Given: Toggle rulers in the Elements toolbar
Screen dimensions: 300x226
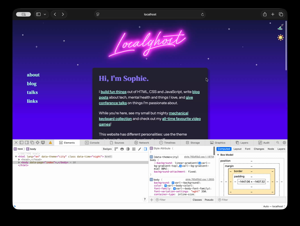Looking at the screenshot, I should pos(116,149).
